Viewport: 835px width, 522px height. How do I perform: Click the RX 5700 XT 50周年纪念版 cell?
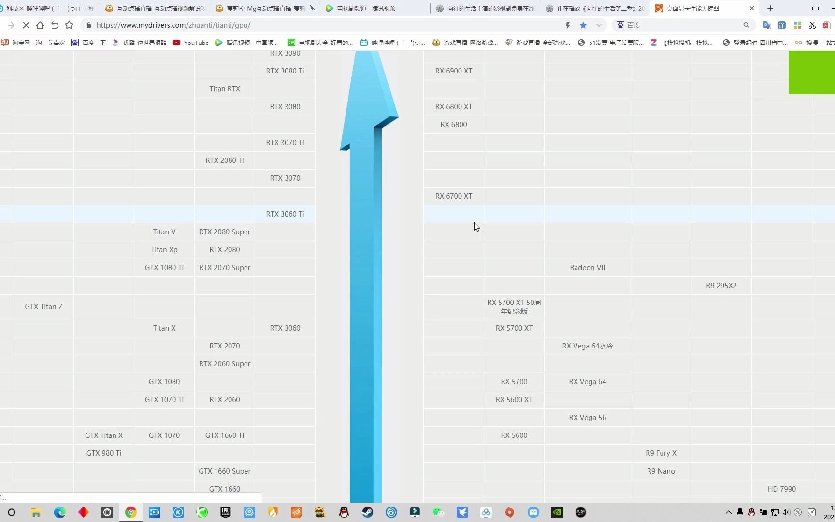[x=514, y=307]
